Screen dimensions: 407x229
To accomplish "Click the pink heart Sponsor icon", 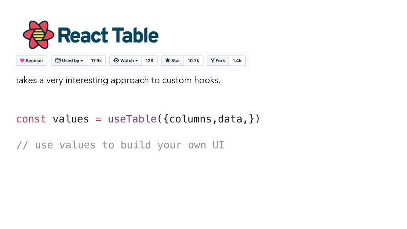I will pos(22,60).
